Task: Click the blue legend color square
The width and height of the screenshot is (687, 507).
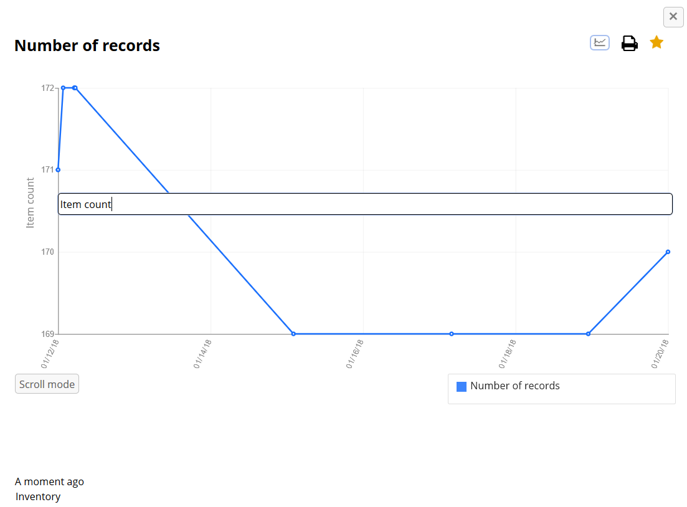Action: (462, 387)
